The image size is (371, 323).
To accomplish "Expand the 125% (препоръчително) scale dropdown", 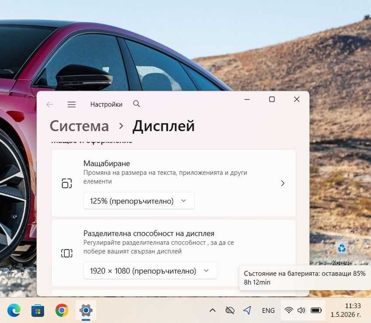I will pos(139,201).
